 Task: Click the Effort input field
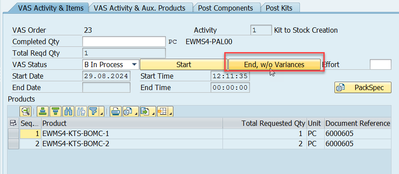pos(380,64)
